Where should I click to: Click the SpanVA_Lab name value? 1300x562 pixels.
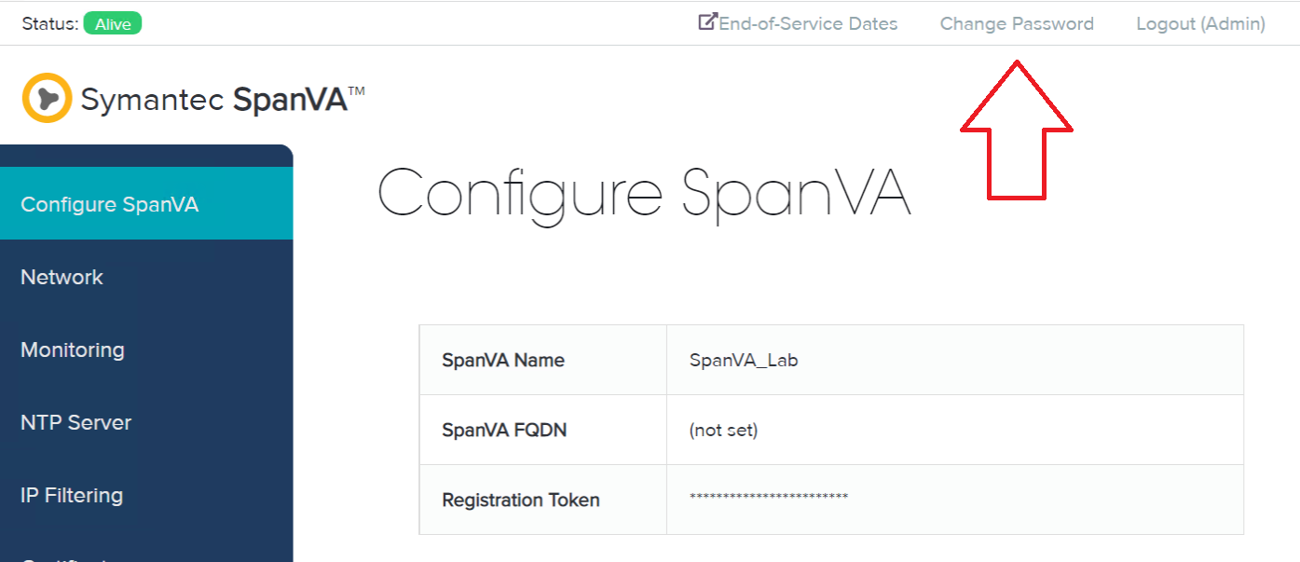pyautogui.click(x=744, y=361)
